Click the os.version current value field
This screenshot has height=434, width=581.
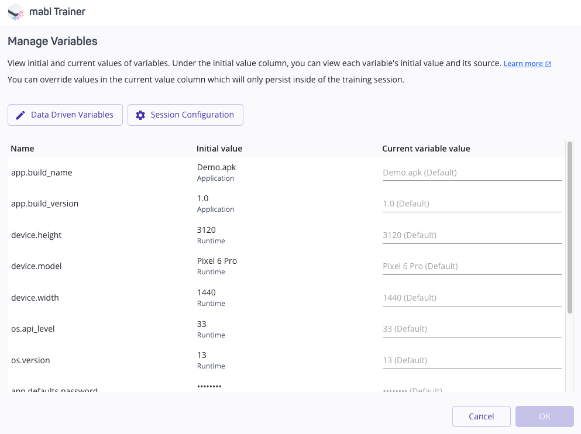click(x=472, y=360)
